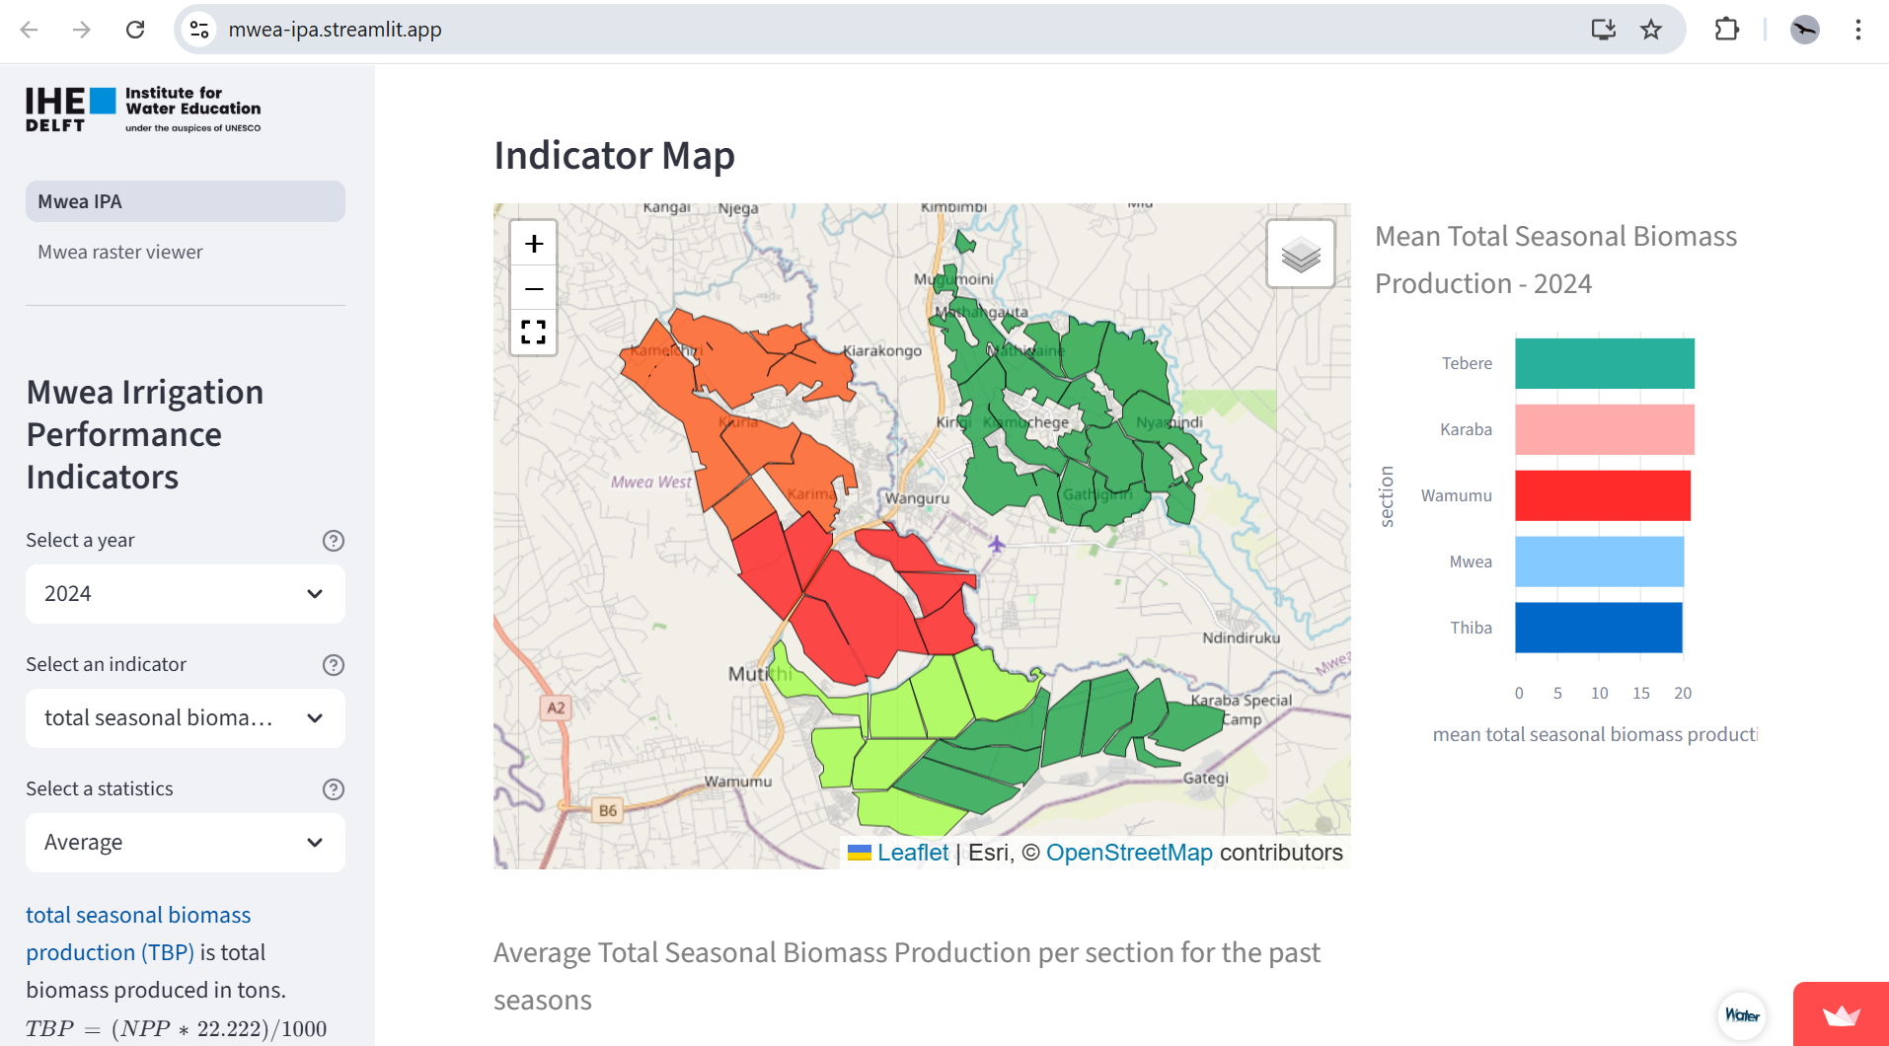The height and width of the screenshot is (1046, 1889).
Task: Open the map layers control
Action: click(x=1300, y=255)
